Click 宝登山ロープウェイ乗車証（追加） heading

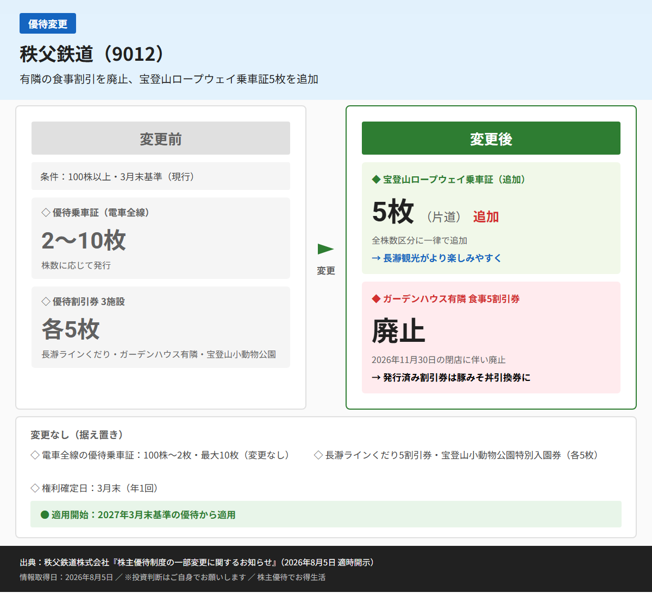pos(449,180)
